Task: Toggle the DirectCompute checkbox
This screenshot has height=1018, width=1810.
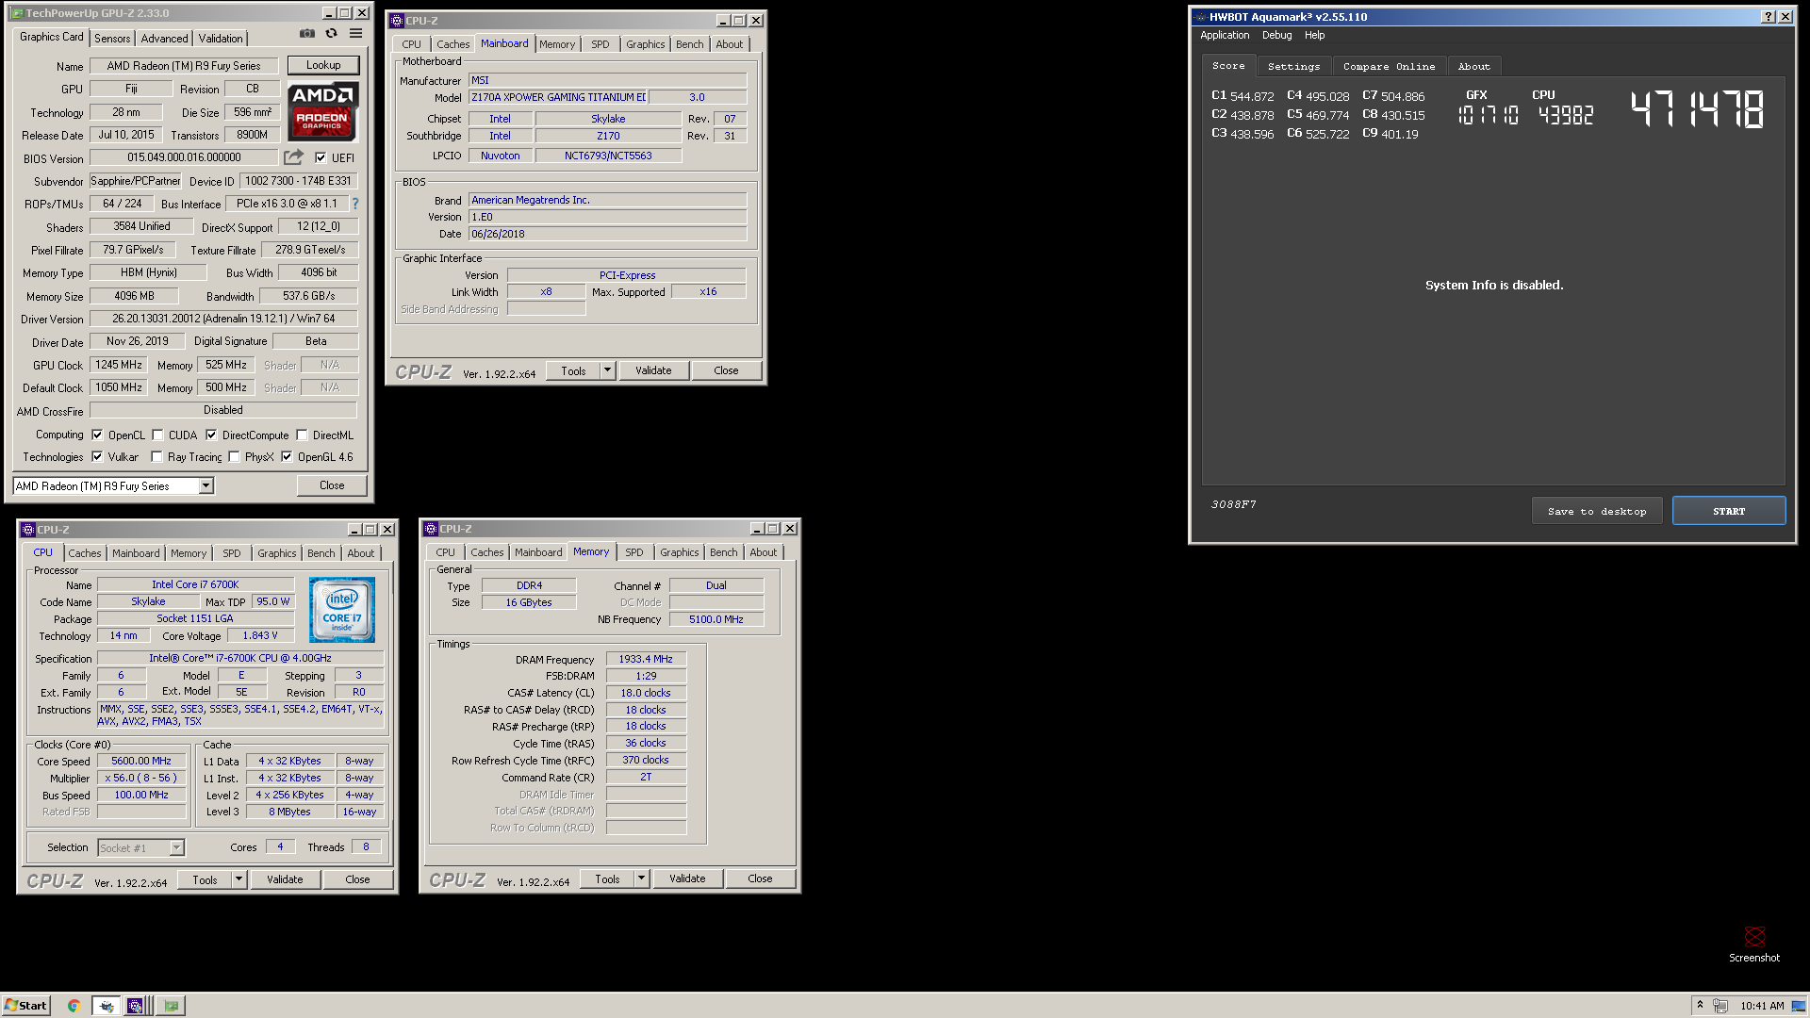Action: coord(211,435)
